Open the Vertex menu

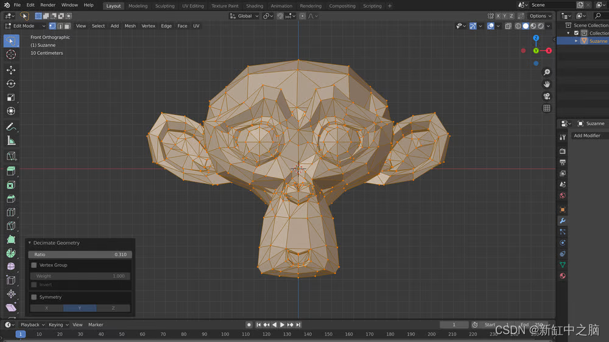coord(148,26)
